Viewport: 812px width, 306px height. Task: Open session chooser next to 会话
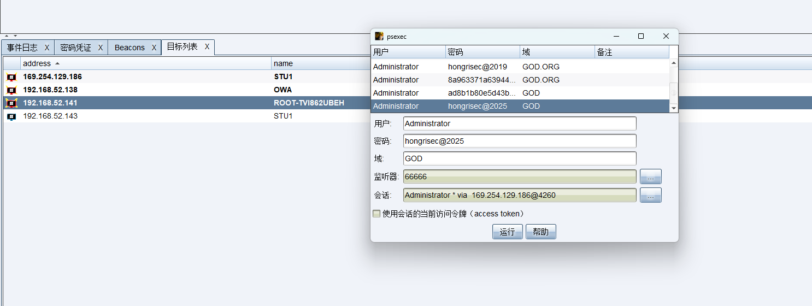tap(651, 195)
